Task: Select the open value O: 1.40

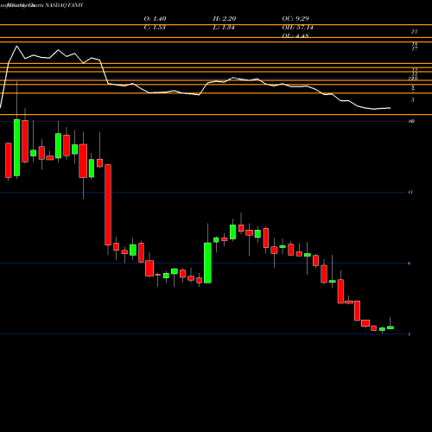Action: (155, 19)
